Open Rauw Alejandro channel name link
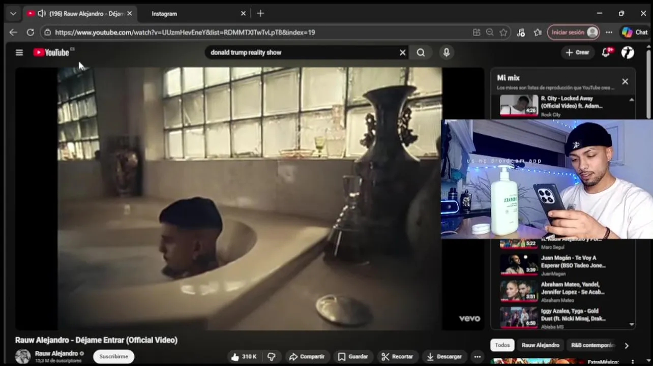Image resolution: width=653 pixels, height=366 pixels. click(x=56, y=353)
